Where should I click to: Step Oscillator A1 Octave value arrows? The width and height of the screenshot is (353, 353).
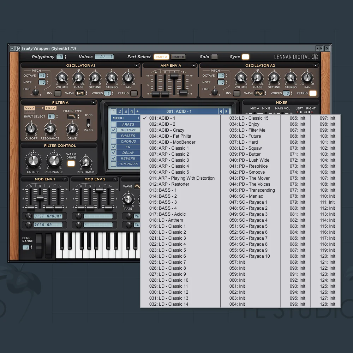(48, 76)
